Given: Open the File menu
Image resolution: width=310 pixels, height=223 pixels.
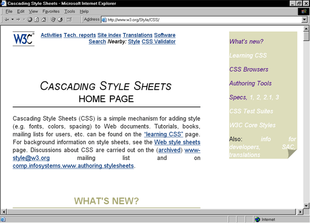Looking at the screenshot, I should tap(9, 12).
